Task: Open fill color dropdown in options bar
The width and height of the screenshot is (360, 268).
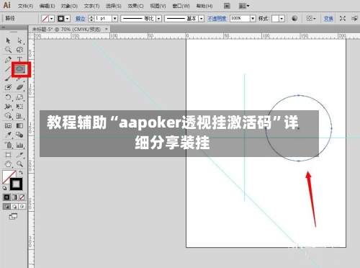Action: coord(52,19)
